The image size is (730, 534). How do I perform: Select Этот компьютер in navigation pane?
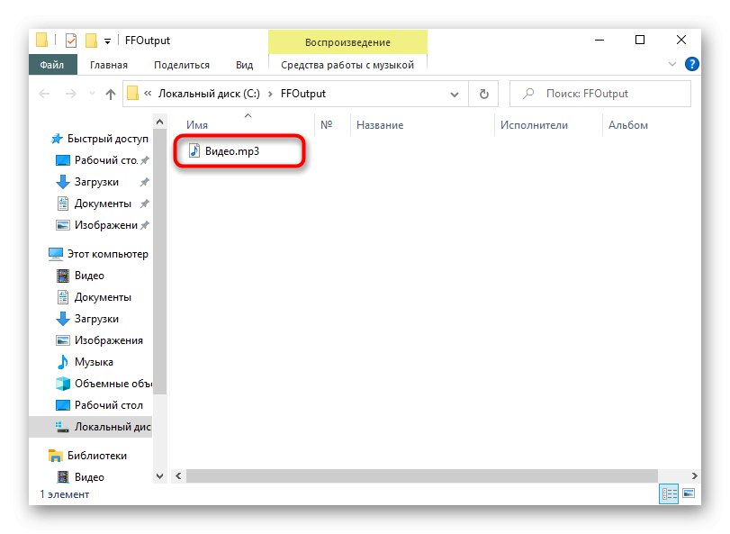coord(99,254)
